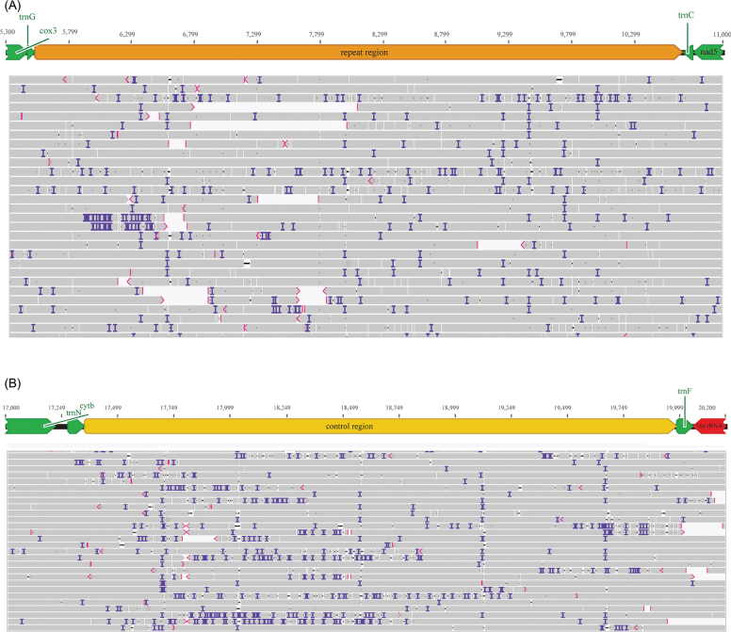Image resolution: width=731 pixels, height=632 pixels.
Task: Click the trnN label in panel B
Action: coord(73,413)
